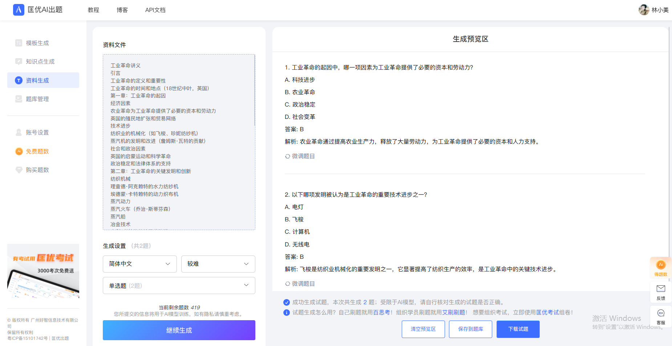This screenshot has height=346, width=672.
Task: Click the line 第一章：工业革命的起因
Action: point(138,96)
